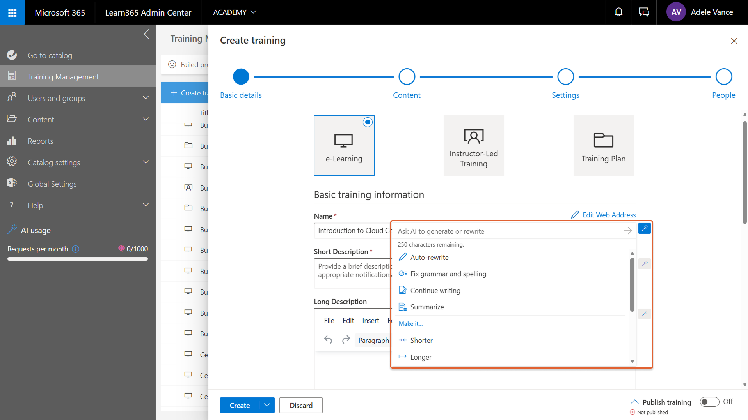
Task: Toggle the Publish training switch
Action: [x=709, y=402]
